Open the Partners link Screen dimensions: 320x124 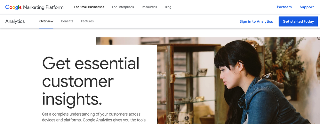[284, 7]
